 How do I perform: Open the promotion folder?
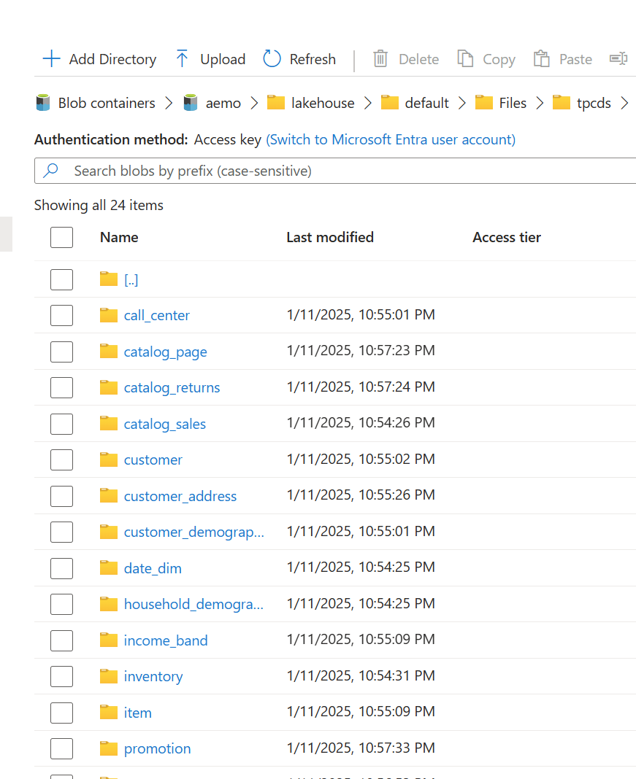157,748
